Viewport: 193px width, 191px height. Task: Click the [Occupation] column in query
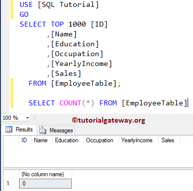coord(77,54)
